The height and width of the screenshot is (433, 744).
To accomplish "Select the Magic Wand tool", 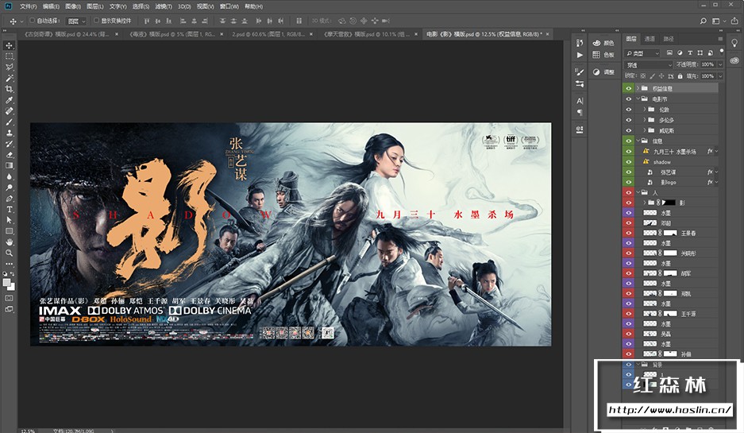I will pos(9,79).
